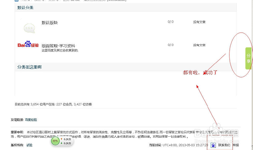Screen dimensions: 253x150
Task: Open the 百度经验 friendship link
Action: (31, 120)
